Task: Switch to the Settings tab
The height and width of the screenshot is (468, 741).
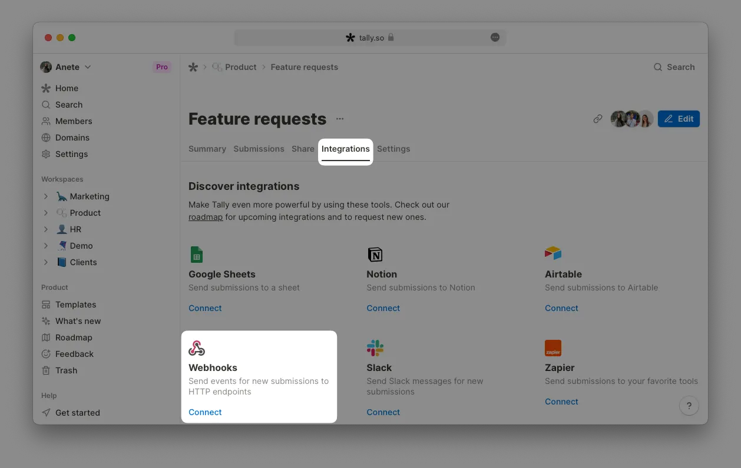Action: (393, 149)
